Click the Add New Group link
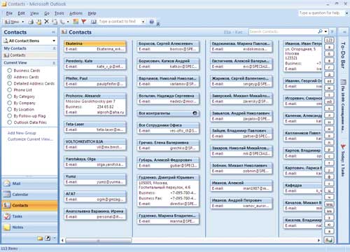This screenshot has height=252, width=350. coord(22,133)
